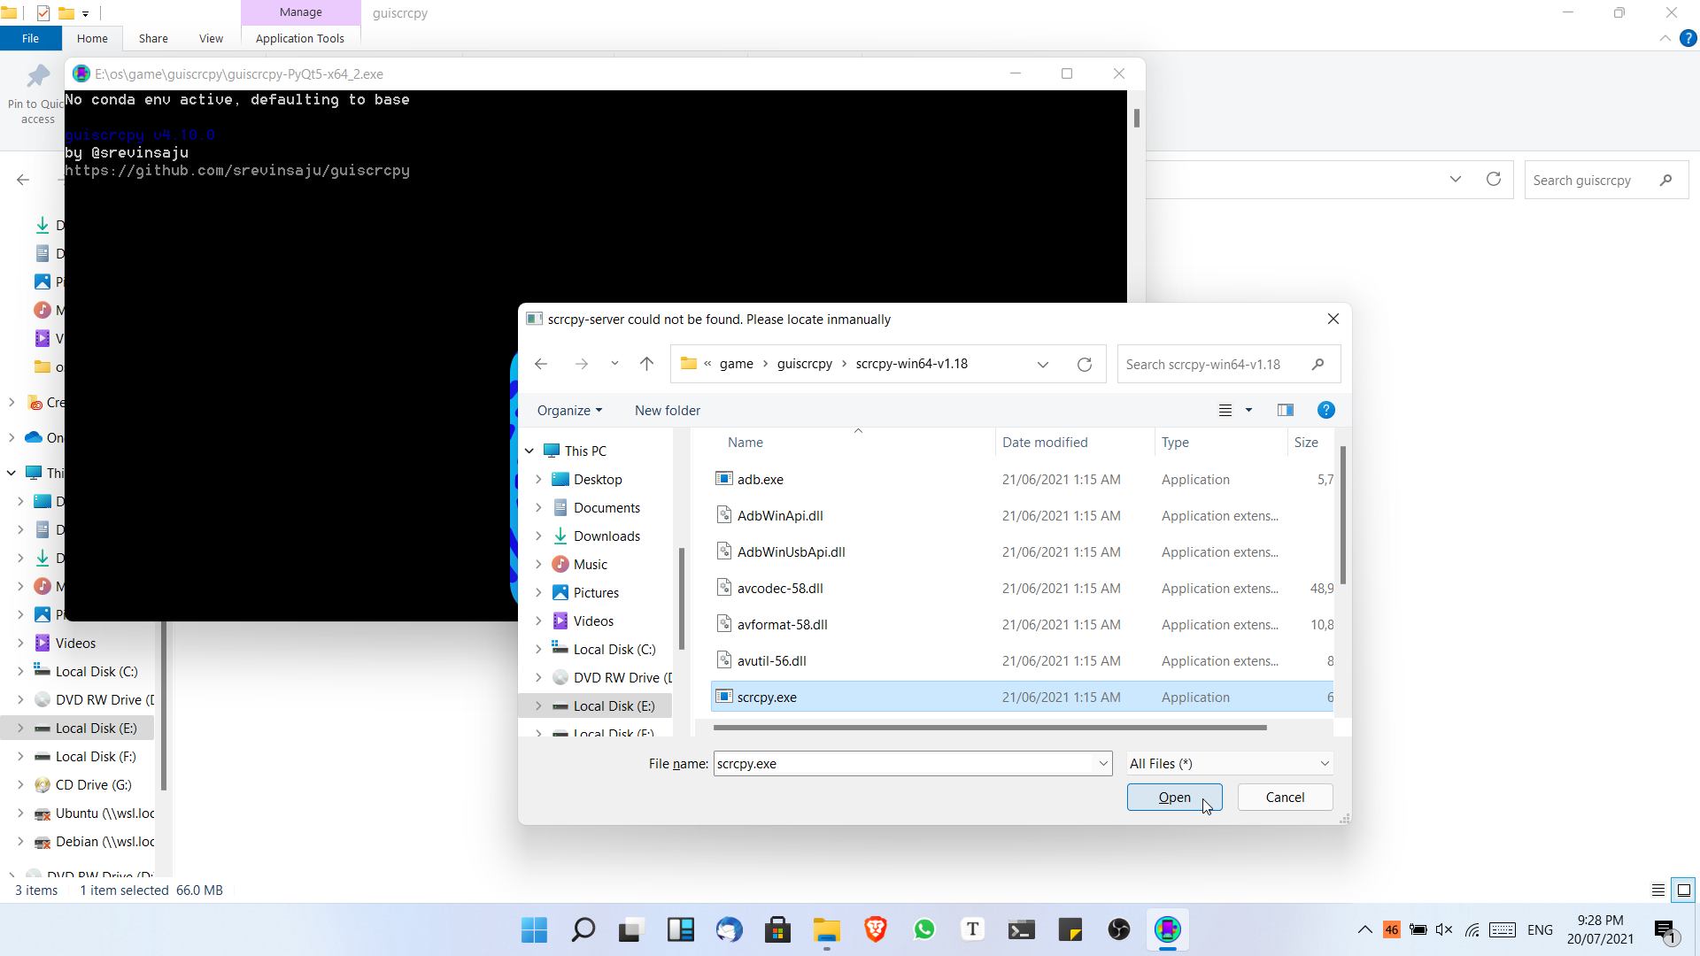The height and width of the screenshot is (956, 1700).
Task: Refresh the dialog folder view
Action: [x=1084, y=364]
